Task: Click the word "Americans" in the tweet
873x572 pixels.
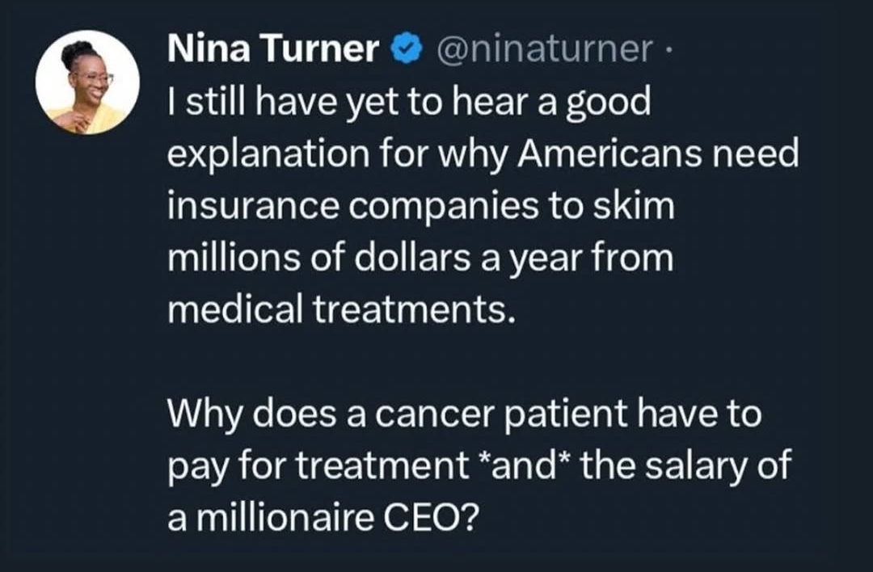Action: click(x=609, y=154)
